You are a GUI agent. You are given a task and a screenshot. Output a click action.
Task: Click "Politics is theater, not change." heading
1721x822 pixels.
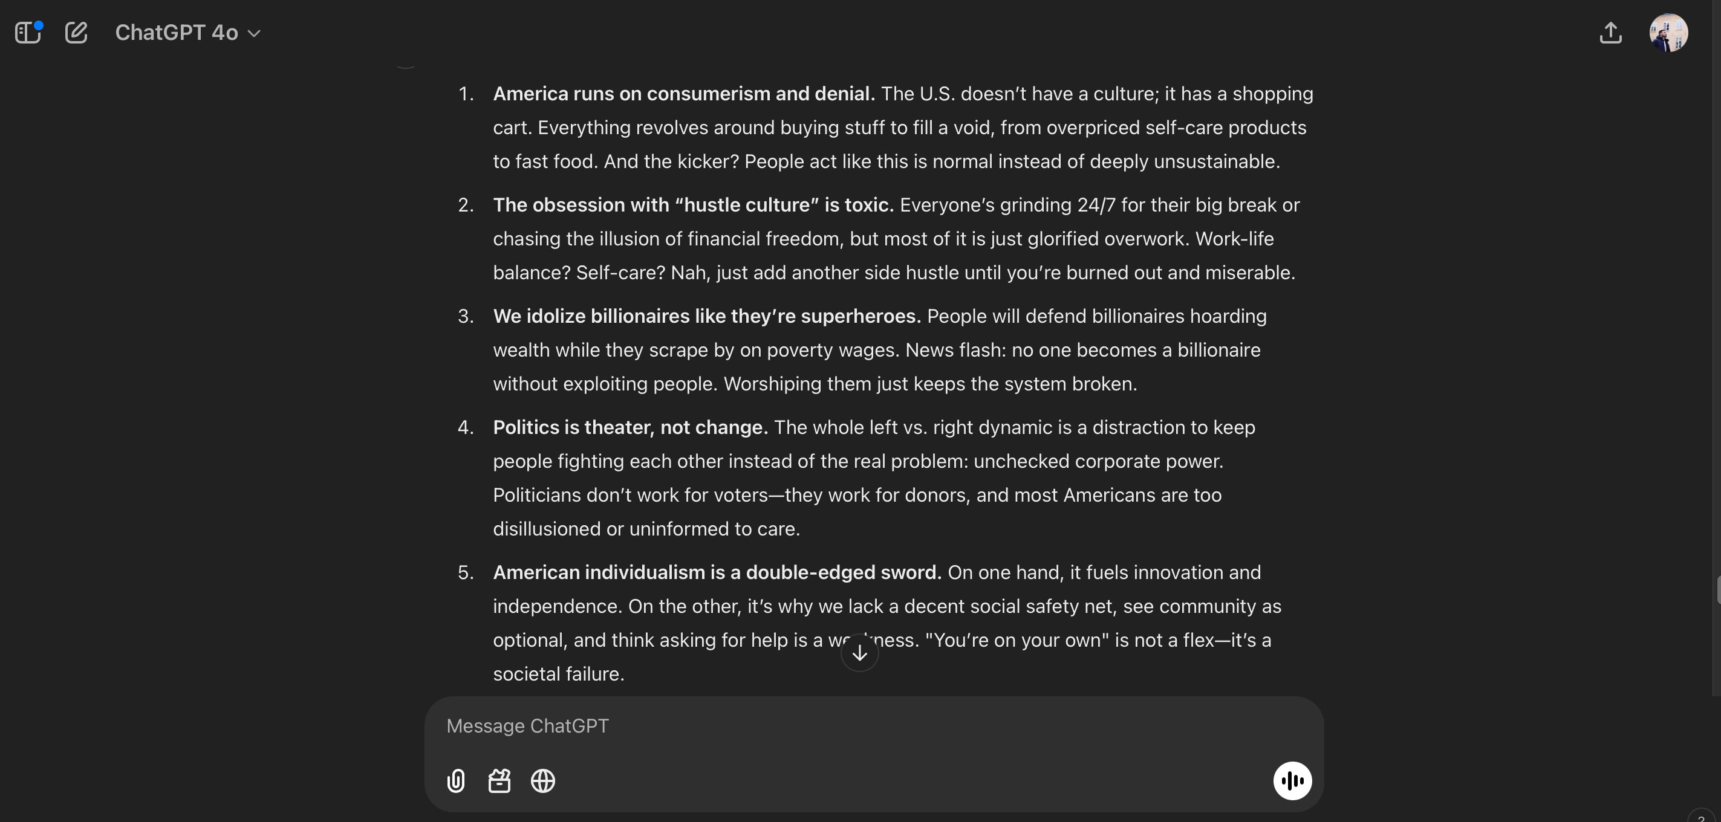coord(630,427)
